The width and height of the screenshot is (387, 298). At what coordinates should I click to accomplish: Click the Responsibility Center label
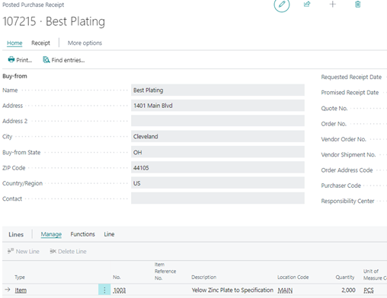[347, 201]
